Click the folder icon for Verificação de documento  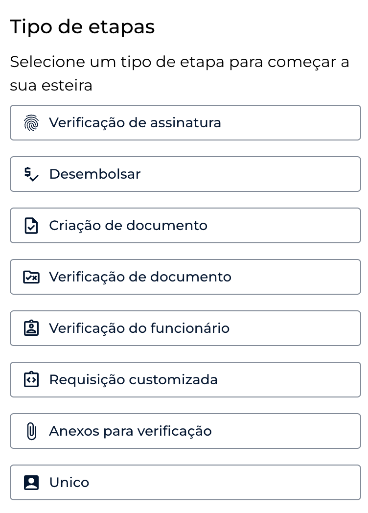tap(31, 277)
